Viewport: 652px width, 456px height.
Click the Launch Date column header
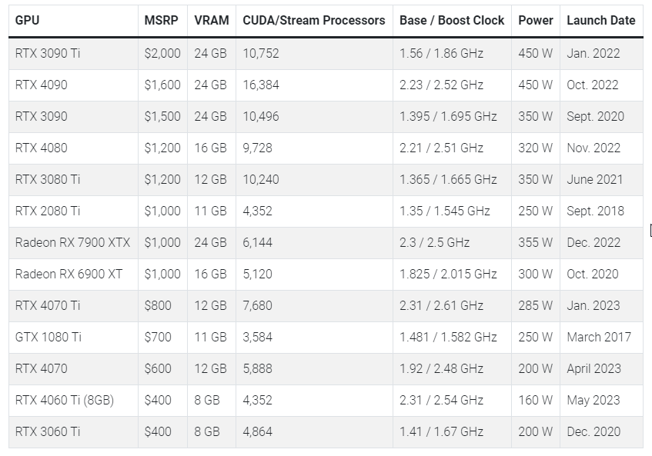tap(601, 20)
